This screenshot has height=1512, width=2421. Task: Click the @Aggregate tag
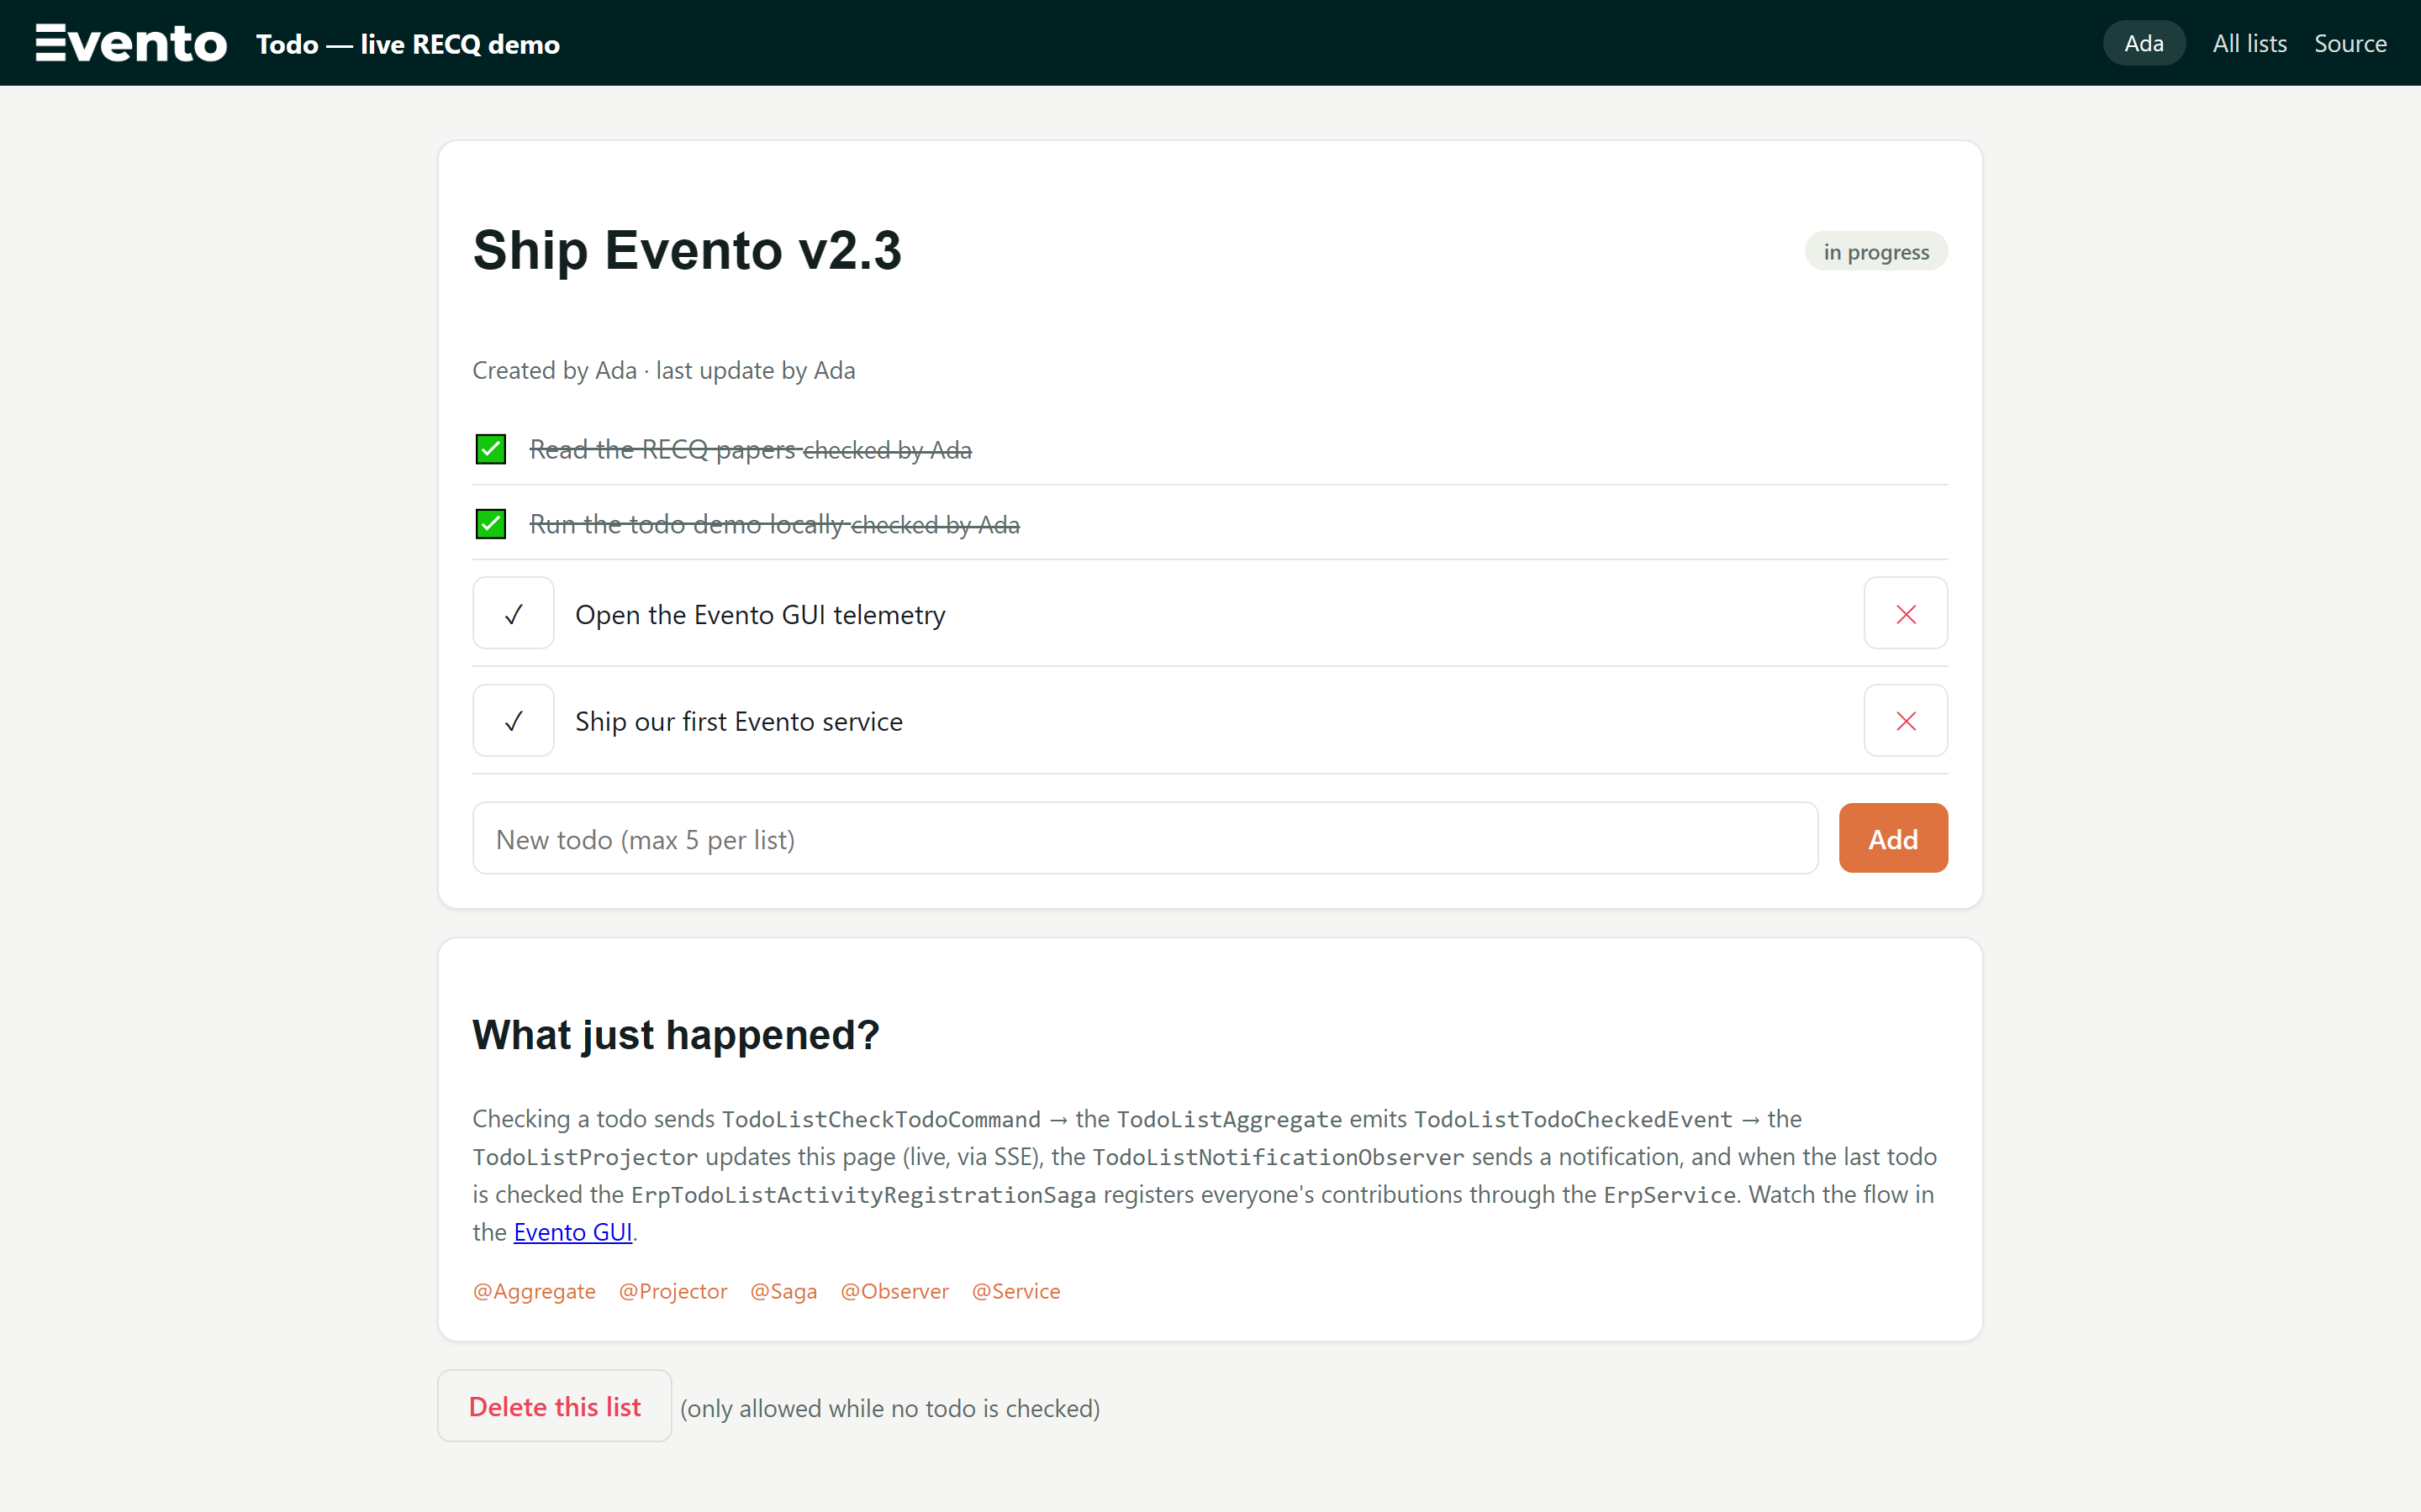coord(535,1291)
